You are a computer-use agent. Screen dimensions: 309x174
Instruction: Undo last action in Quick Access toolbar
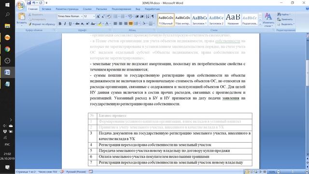point(34,3)
